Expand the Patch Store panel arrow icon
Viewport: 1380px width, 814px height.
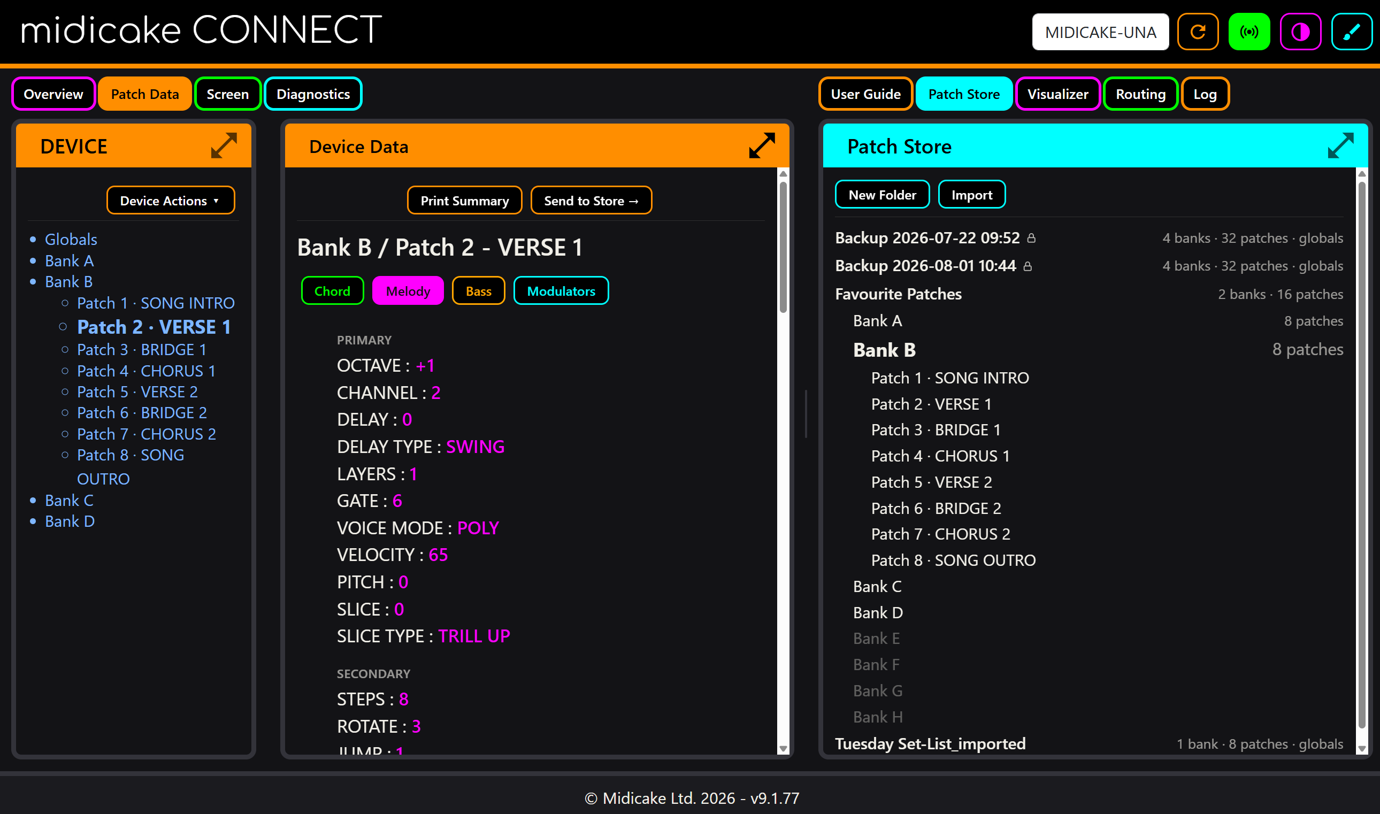(x=1340, y=145)
